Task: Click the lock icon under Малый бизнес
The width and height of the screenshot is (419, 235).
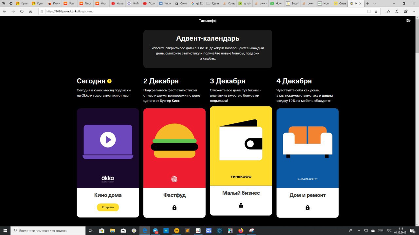Action: tap(241, 205)
